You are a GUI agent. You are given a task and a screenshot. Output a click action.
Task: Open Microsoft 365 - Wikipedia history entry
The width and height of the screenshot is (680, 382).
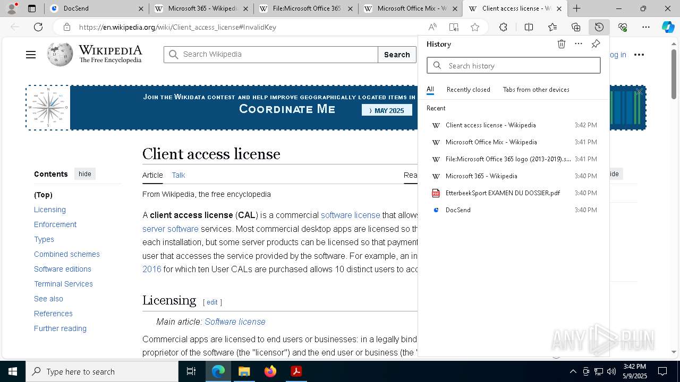[x=514, y=176]
